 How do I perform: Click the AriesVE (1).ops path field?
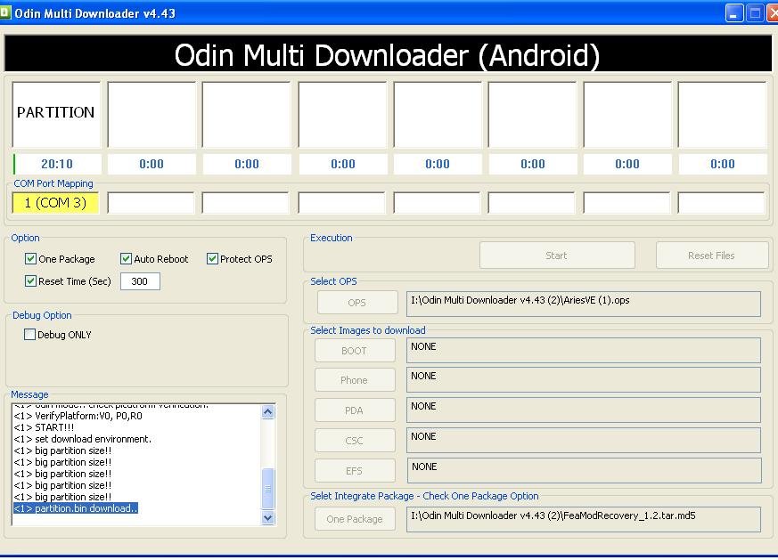coord(584,304)
